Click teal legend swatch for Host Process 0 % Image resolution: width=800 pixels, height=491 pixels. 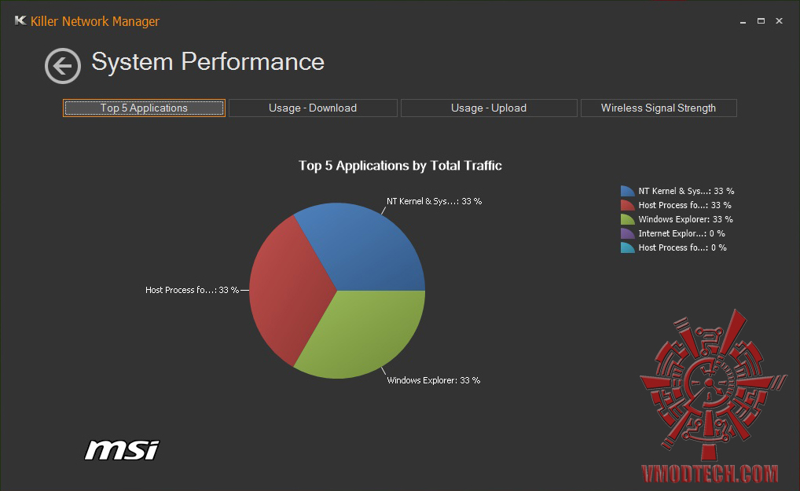point(627,247)
